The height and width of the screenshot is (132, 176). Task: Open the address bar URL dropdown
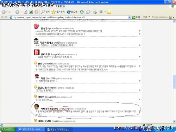(130, 17)
